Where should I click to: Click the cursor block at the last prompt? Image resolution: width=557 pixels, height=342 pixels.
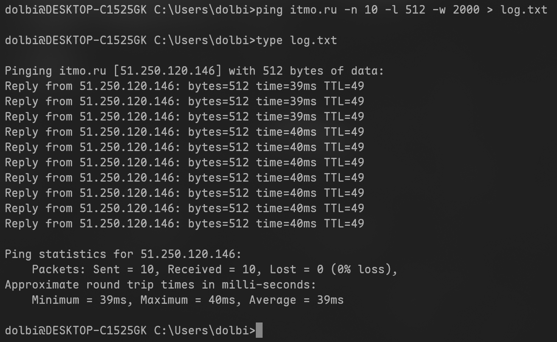(x=259, y=330)
